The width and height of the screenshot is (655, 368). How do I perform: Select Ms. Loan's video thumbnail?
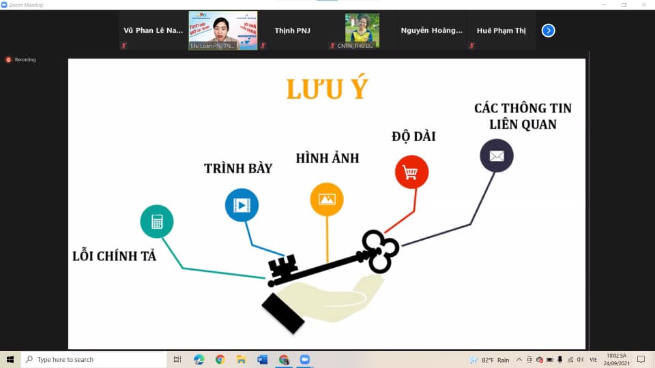223,31
